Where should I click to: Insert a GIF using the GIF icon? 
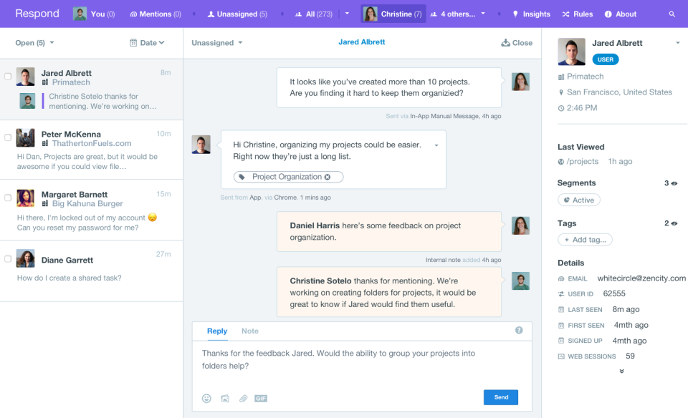[261, 398]
